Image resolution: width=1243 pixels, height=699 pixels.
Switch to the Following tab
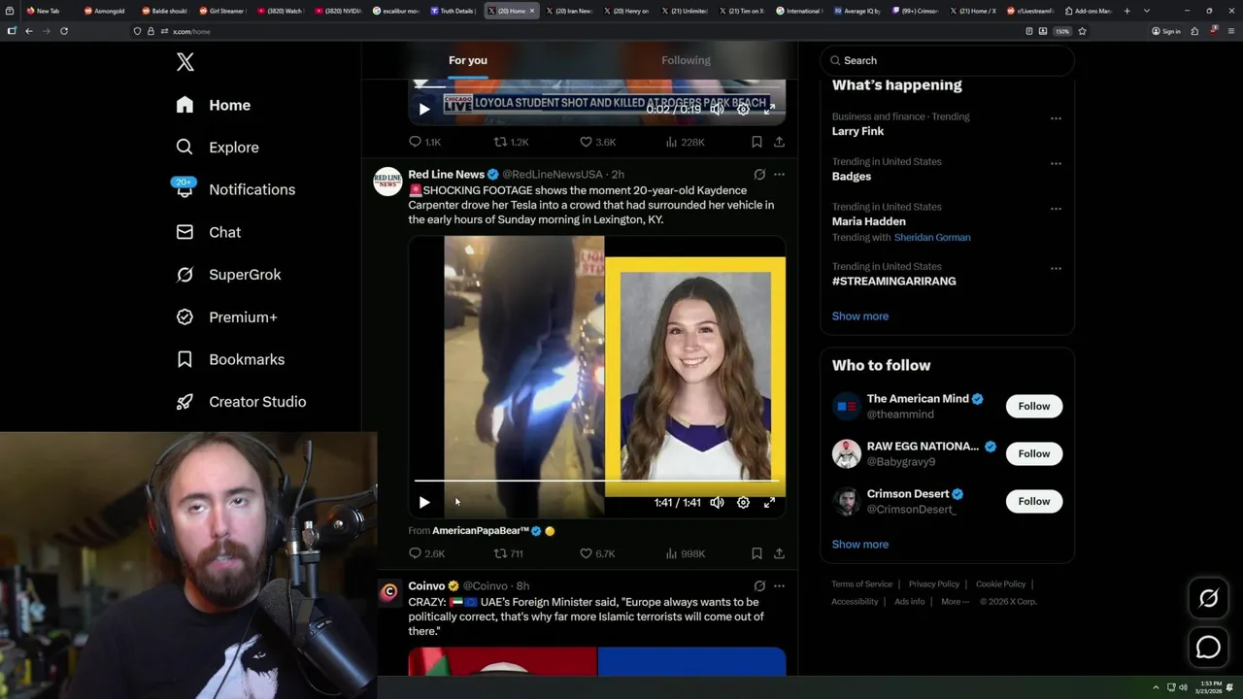click(x=687, y=60)
